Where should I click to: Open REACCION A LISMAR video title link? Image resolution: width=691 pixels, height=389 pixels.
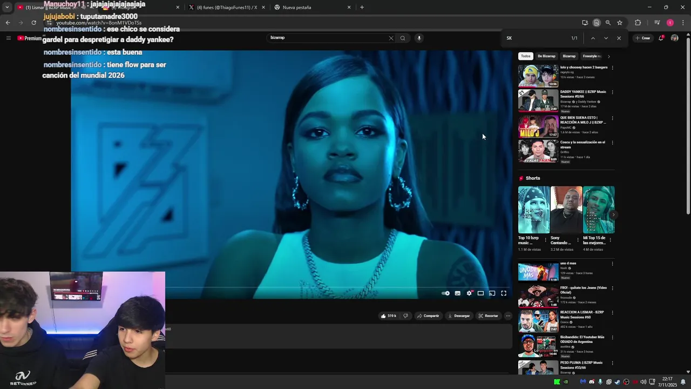(x=582, y=314)
